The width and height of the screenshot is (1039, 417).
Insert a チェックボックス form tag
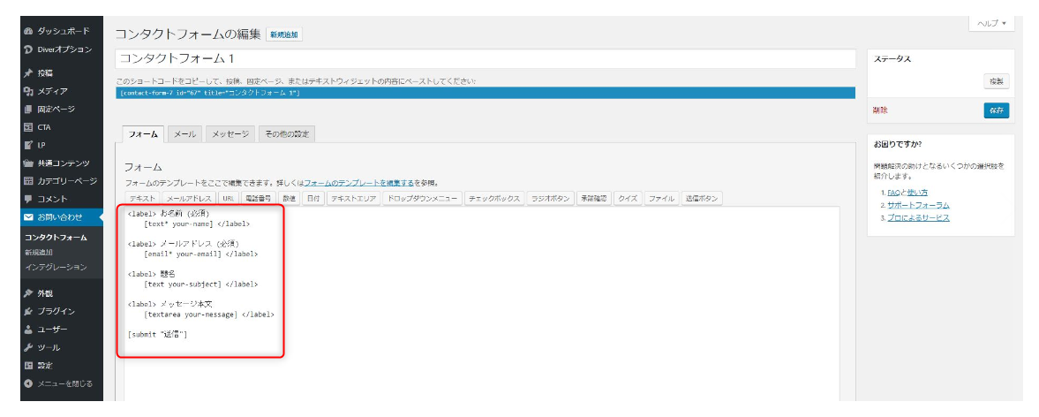click(494, 199)
